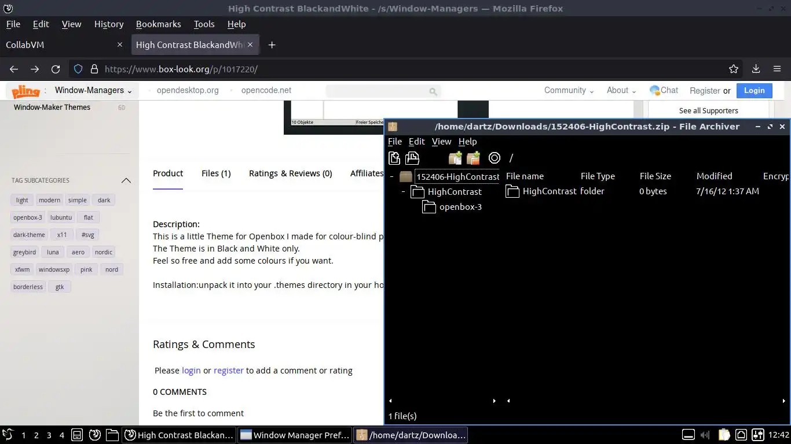Viewport: 791px width, 444px height.
Task: Sort by the Modified column header
Action: tap(714, 176)
